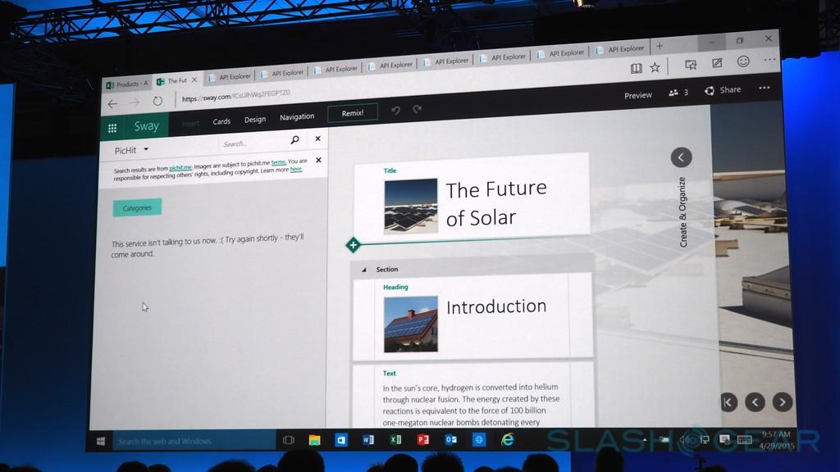
Task: Open the terms link
Action: click(278, 162)
